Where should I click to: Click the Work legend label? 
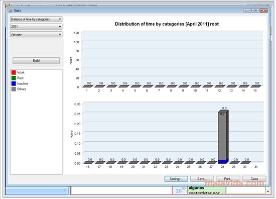pyautogui.click(x=21, y=72)
